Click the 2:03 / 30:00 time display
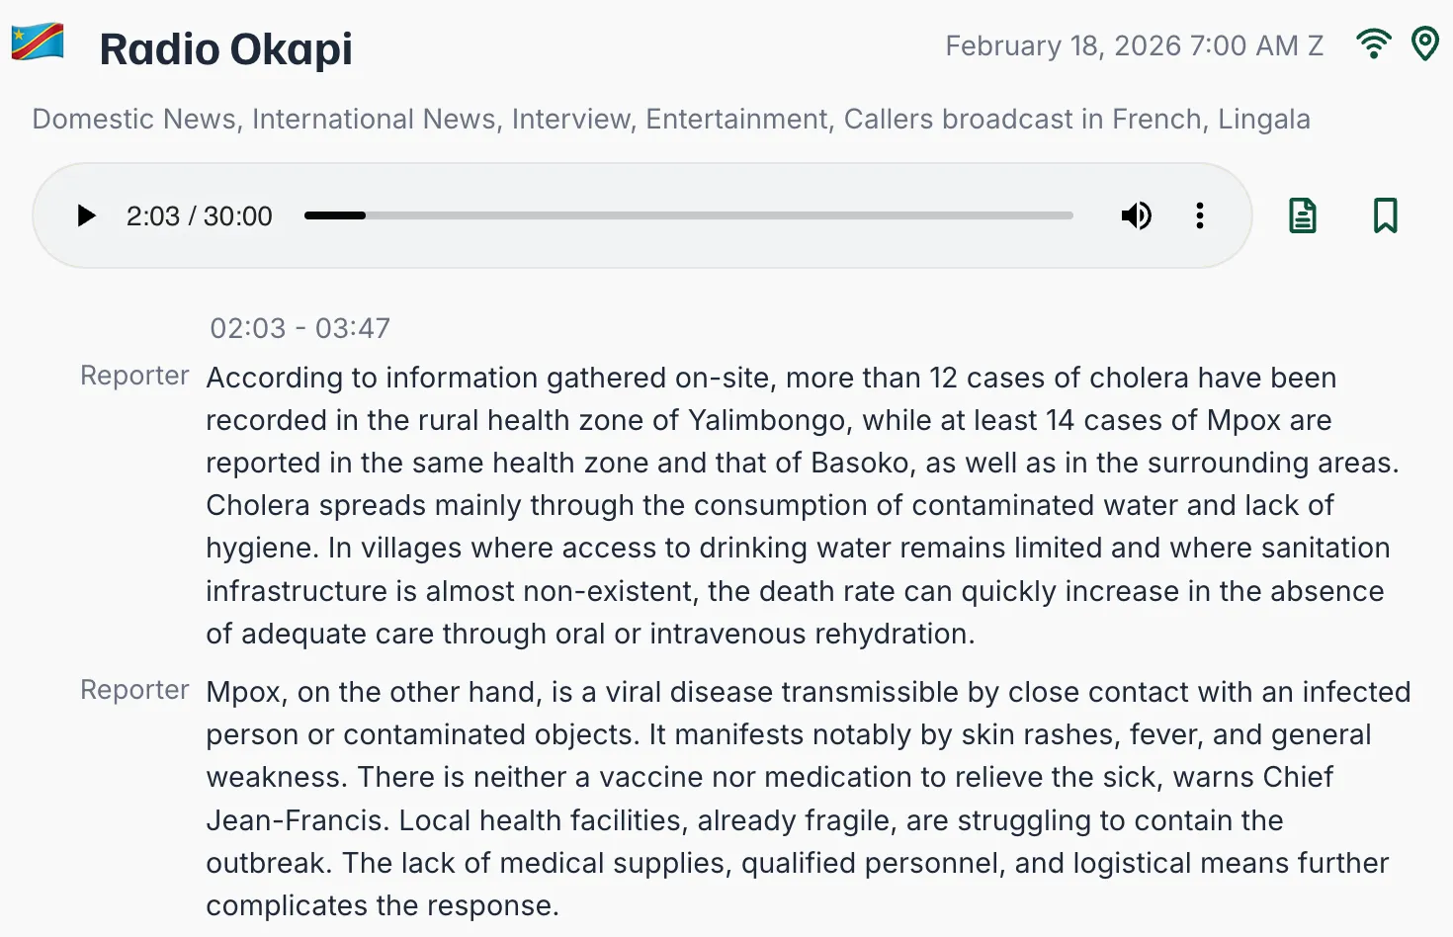This screenshot has width=1453, height=937. (199, 216)
